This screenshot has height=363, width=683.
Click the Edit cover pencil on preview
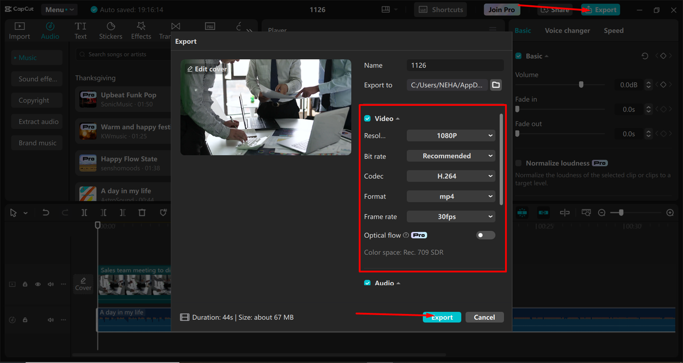(x=206, y=69)
